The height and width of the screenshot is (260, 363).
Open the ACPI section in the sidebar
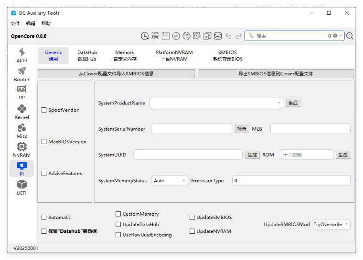click(22, 55)
